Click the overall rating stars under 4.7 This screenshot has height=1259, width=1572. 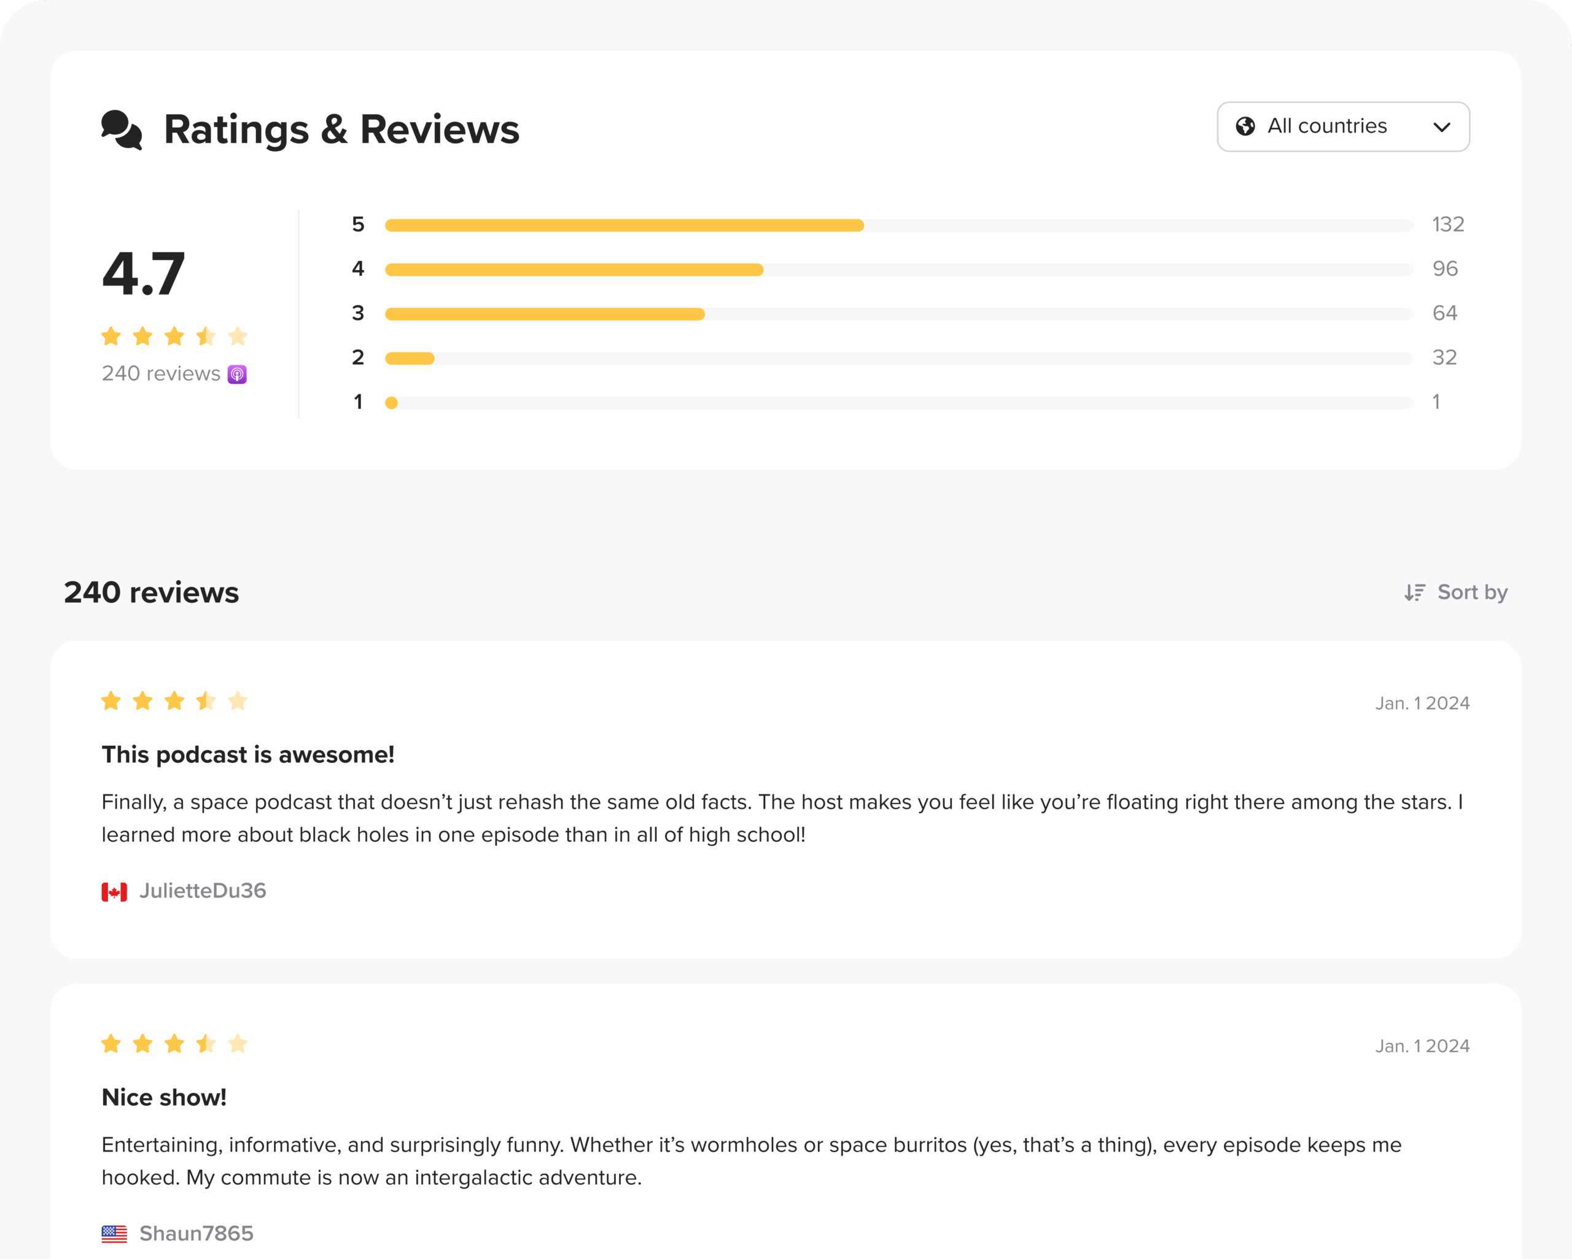click(174, 336)
